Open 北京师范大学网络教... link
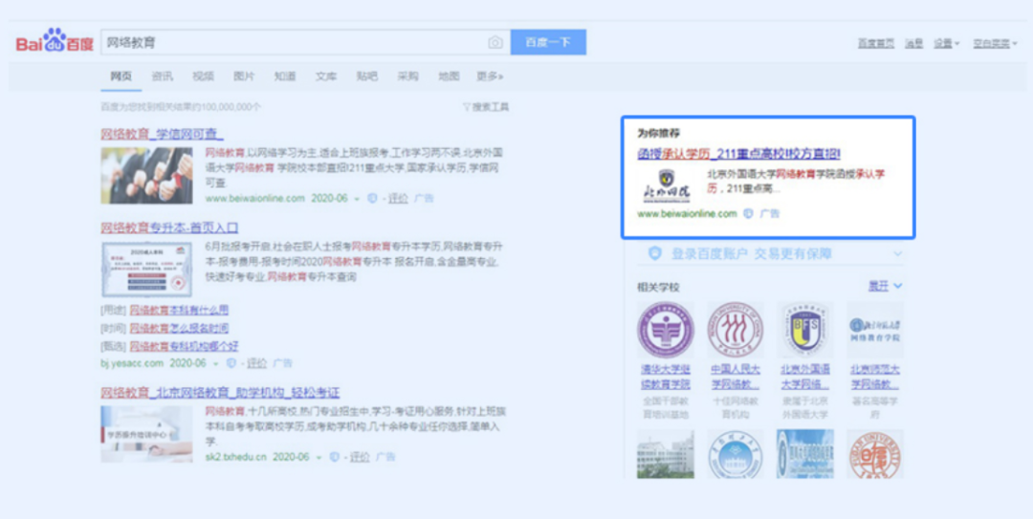The width and height of the screenshot is (1033, 519). (x=875, y=376)
